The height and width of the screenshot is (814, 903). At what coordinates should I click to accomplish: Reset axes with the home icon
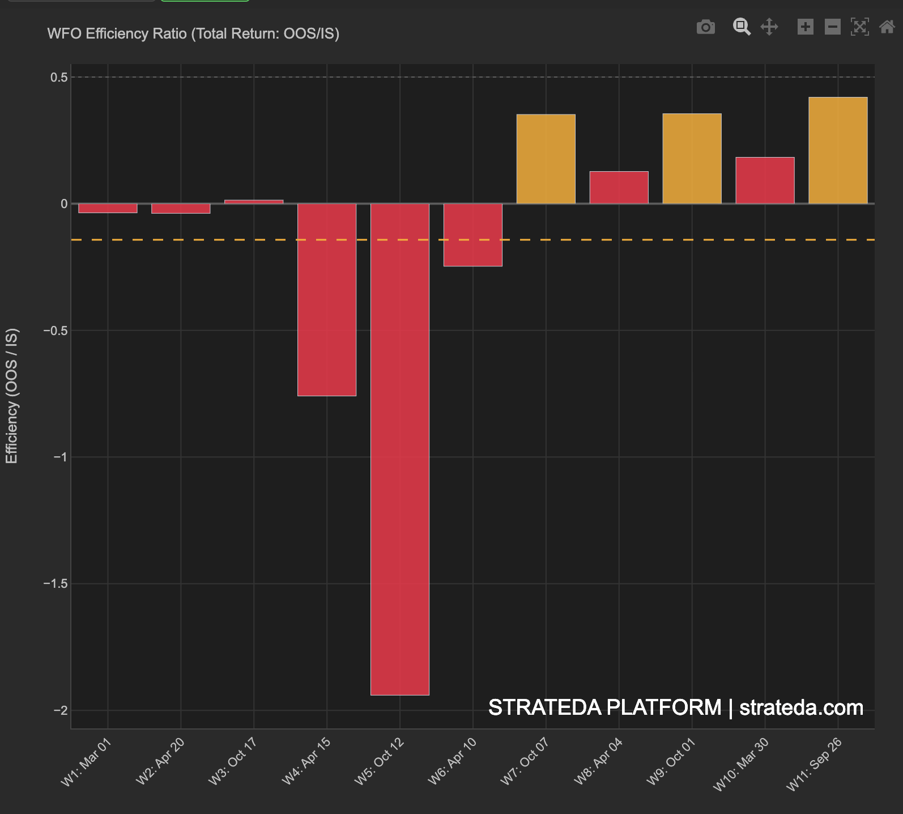(x=887, y=27)
